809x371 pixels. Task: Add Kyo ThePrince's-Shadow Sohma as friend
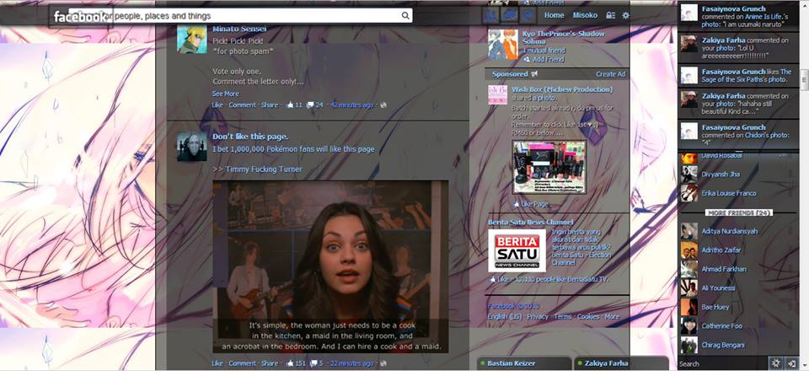point(544,59)
